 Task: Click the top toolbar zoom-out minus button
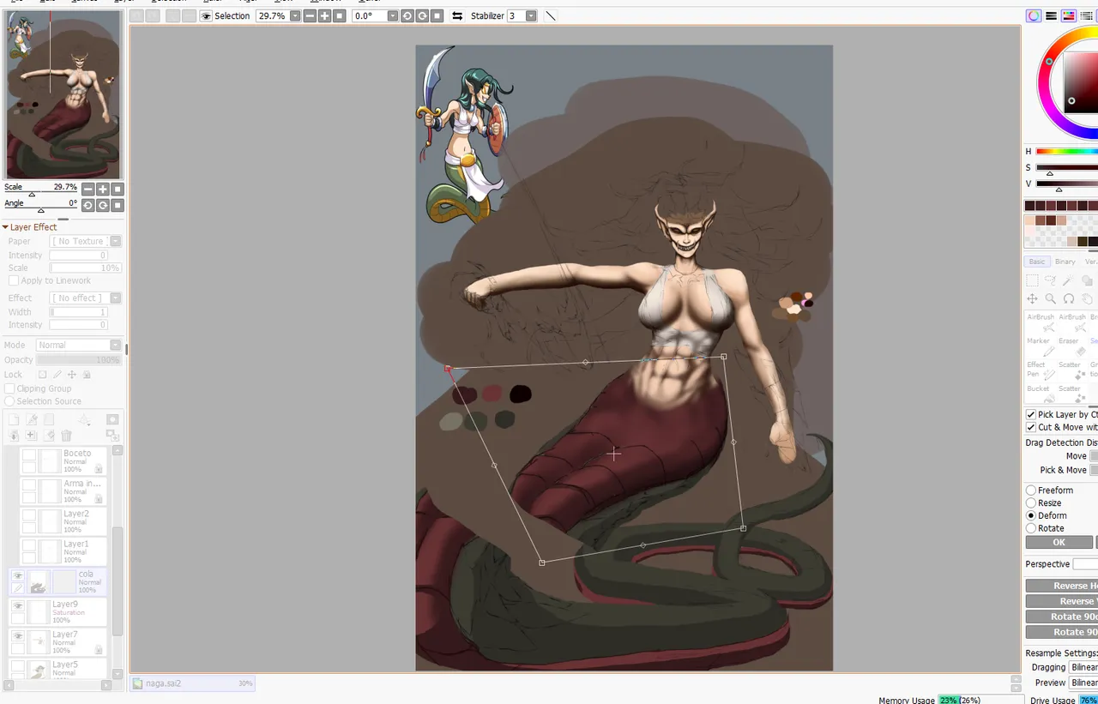tap(310, 15)
